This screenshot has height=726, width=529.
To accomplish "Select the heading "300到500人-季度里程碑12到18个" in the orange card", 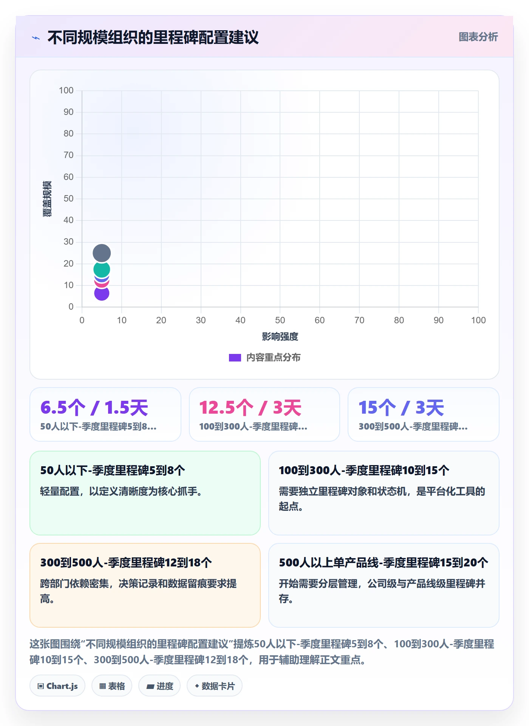I will tap(126, 563).
